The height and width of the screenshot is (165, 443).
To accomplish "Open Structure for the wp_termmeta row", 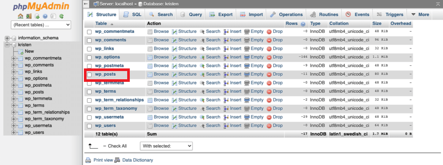I will click(184, 83).
